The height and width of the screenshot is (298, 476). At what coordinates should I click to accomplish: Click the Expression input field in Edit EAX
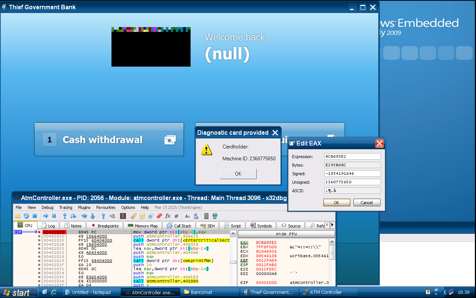tap(352, 157)
